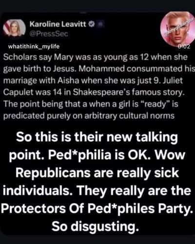The height and width of the screenshot is (244, 195).
Task: Click the 'gave birth to Jesus' line
Action: click(99, 69)
